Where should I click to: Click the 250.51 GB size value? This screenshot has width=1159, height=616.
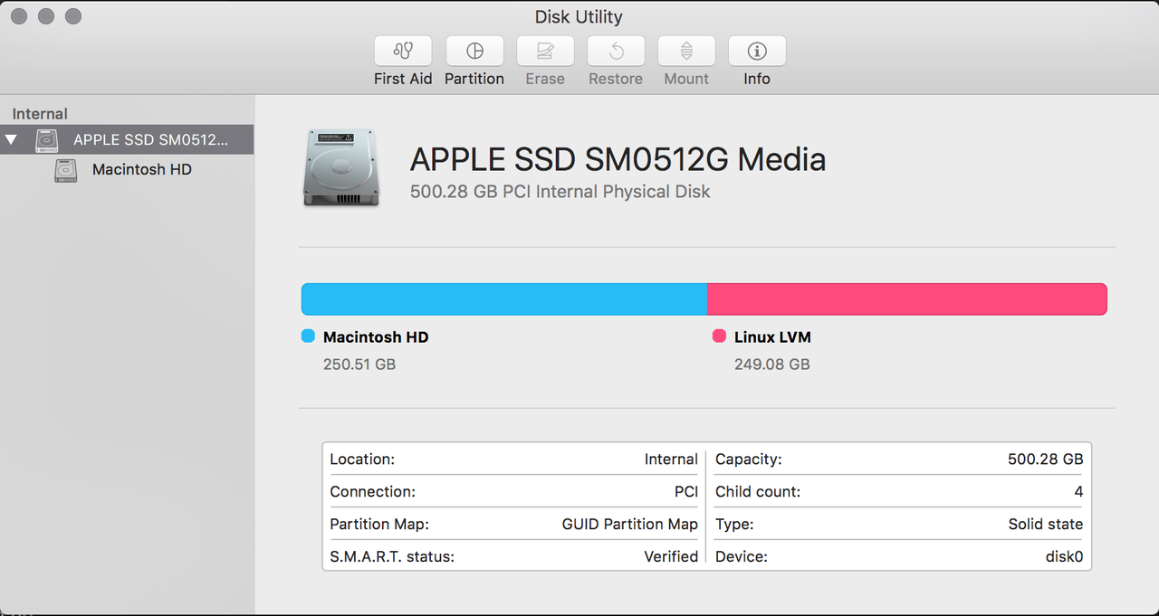(x=359, y=365)
